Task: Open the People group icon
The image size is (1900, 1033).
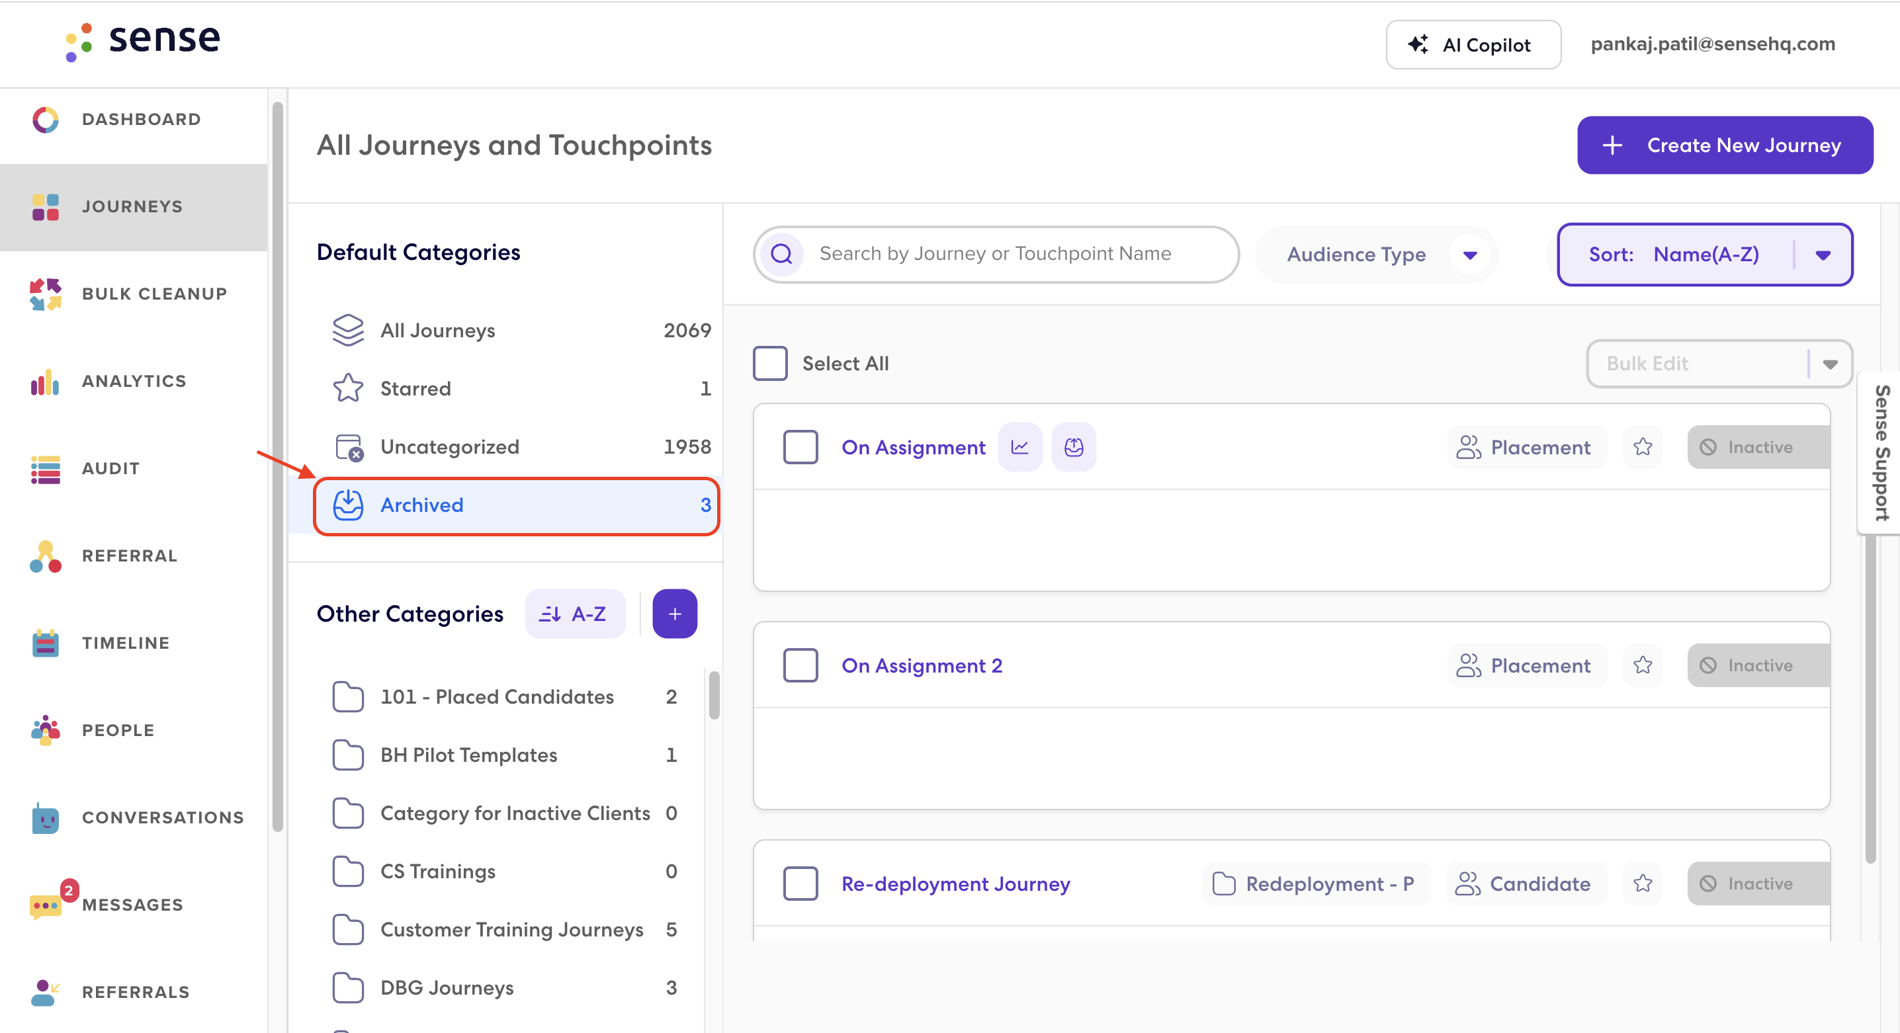Action: click(x=45, y=730)
